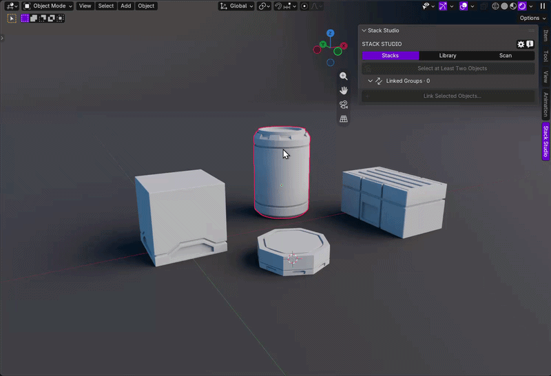The image size is (551, 376).
Task: Open the overlays options dropdown arrow
Action: [x=472, y=6]
